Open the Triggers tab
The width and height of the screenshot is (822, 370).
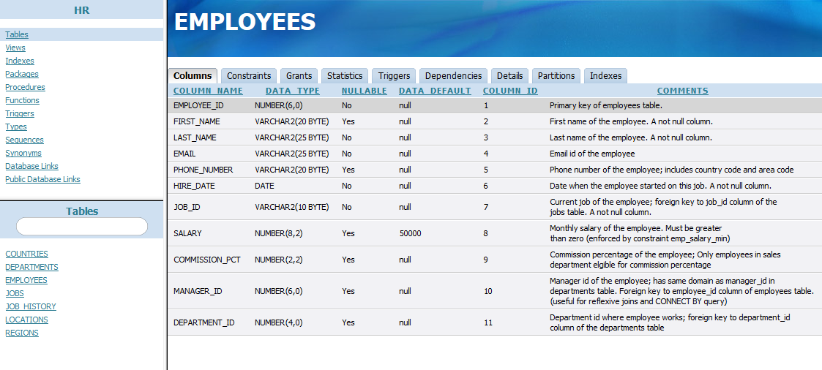(x=394, y=76)
